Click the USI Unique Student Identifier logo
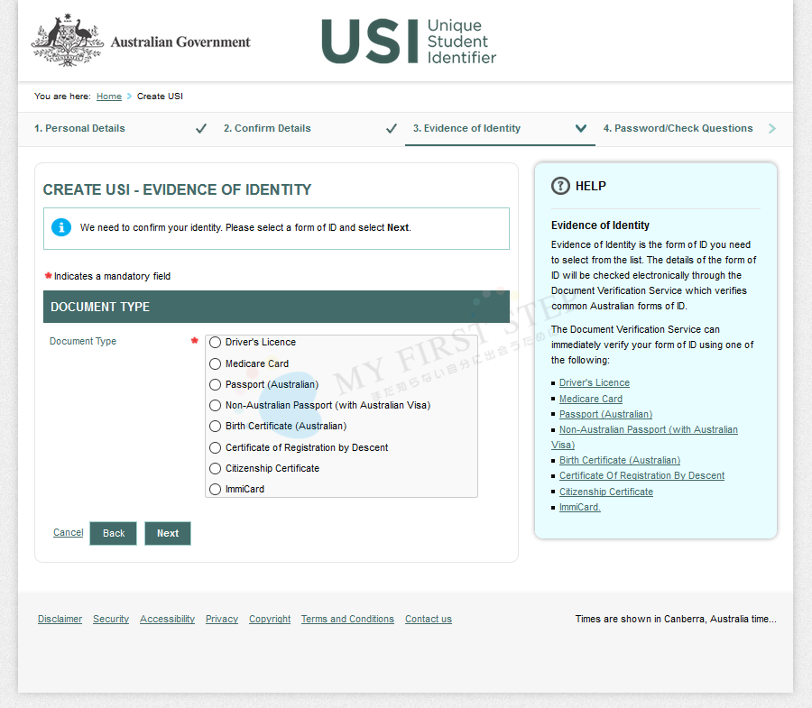Screen dimensions: 812x708 (409, 41)
